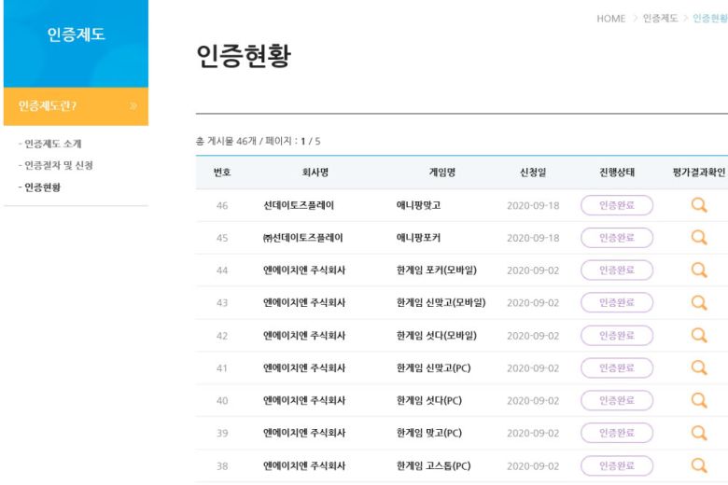Click the 신청일 column header

click(x=533, y=173)
